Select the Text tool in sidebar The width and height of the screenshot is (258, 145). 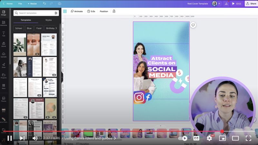click(x=4, y=34)
